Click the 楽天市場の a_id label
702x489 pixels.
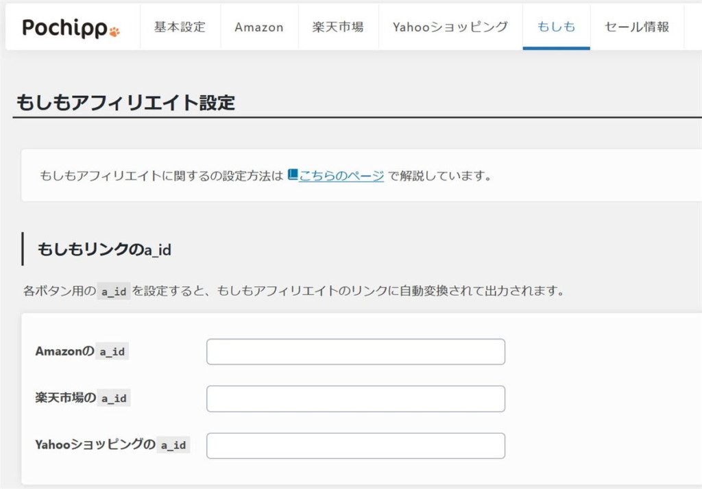point(82,398)
